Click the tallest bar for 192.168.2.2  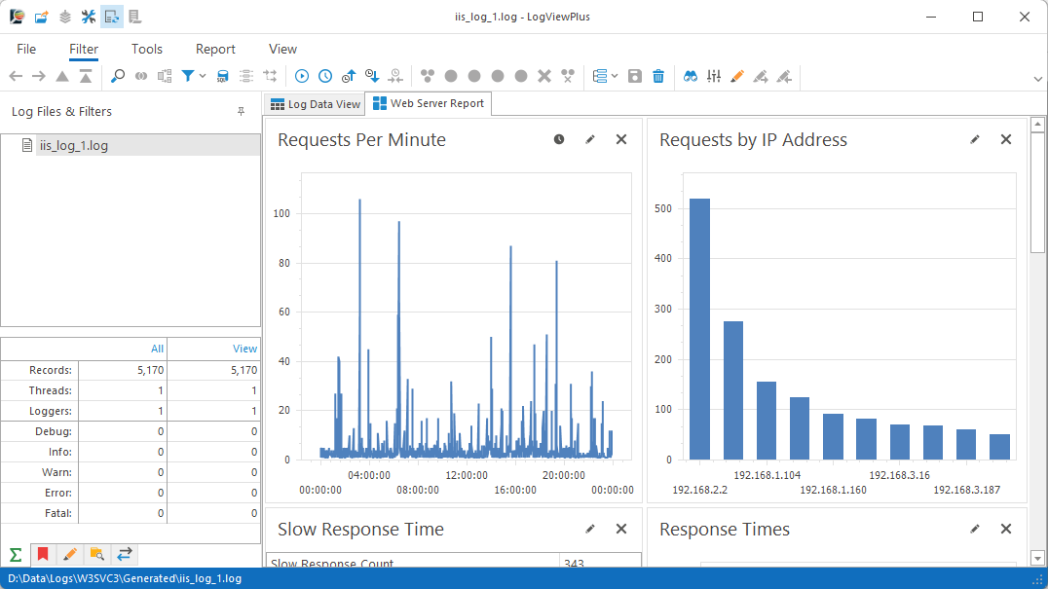click(699, 329)
